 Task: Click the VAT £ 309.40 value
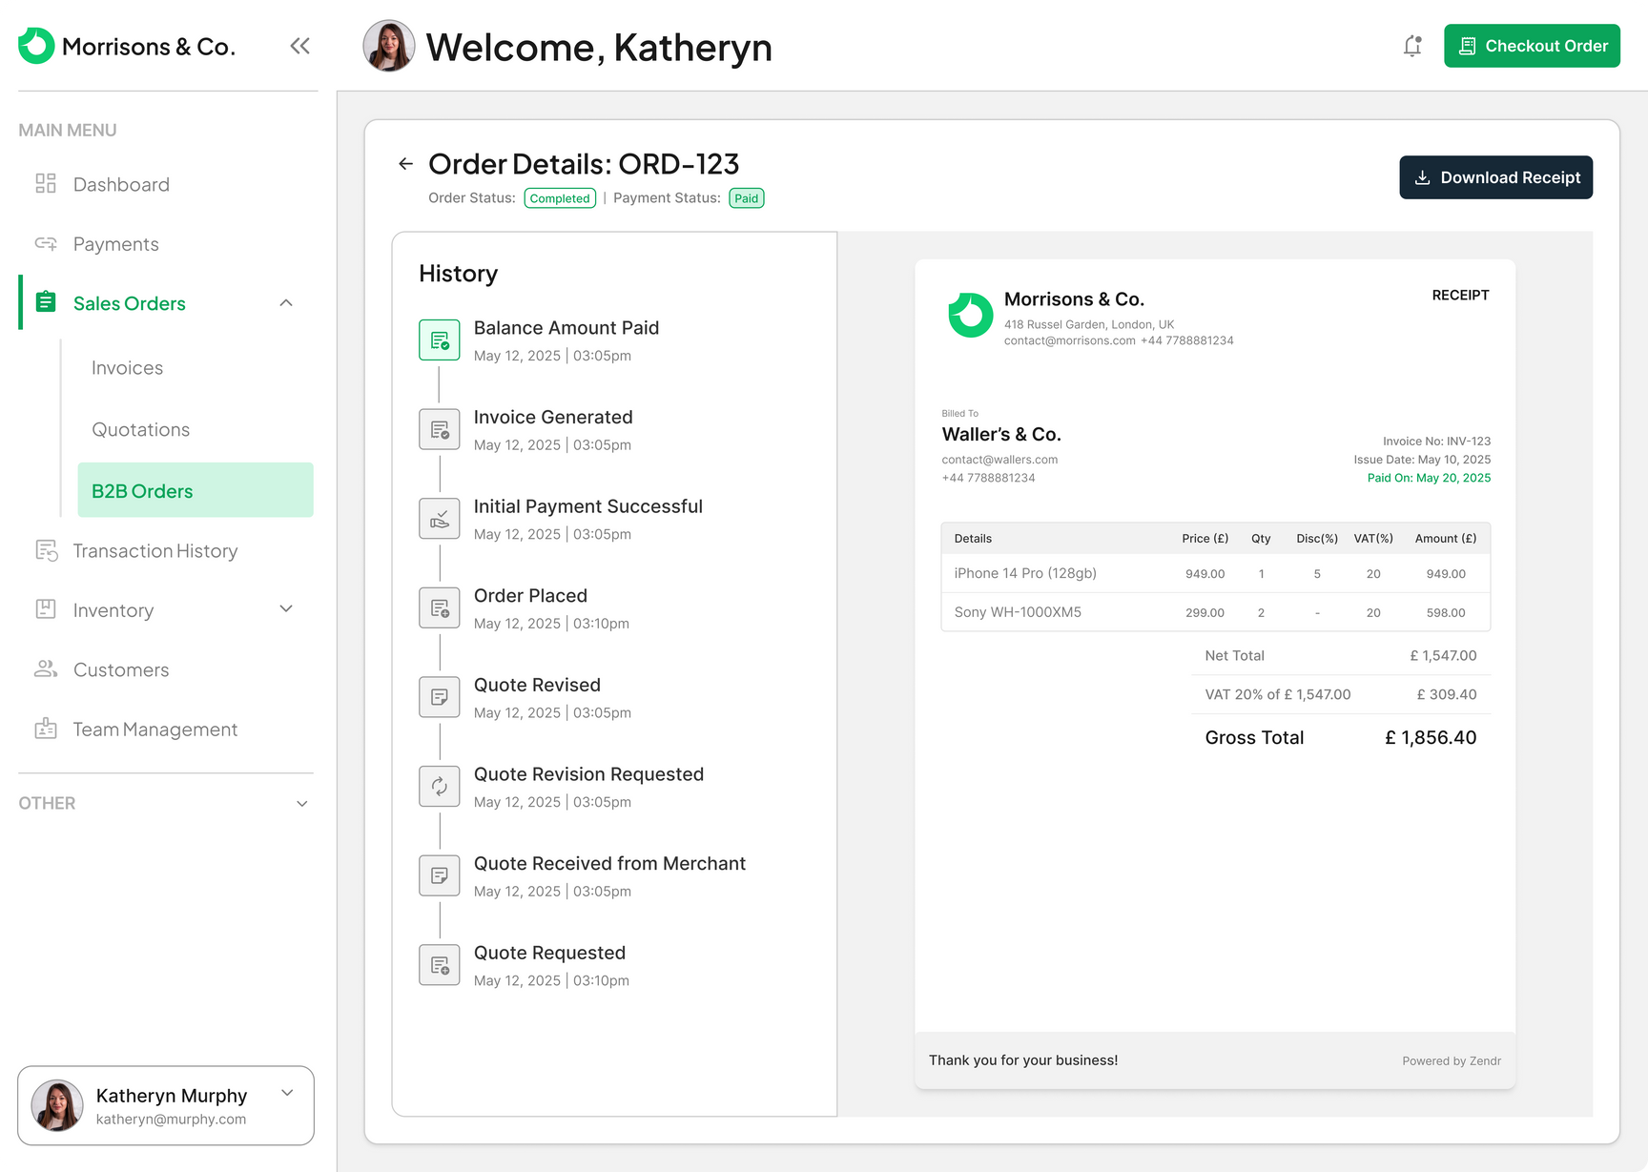point(1446,694)
